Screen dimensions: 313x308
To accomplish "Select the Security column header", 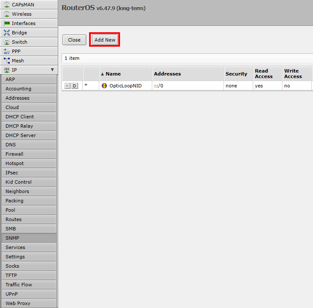I will pyautogui.click(x=236, y=74).
